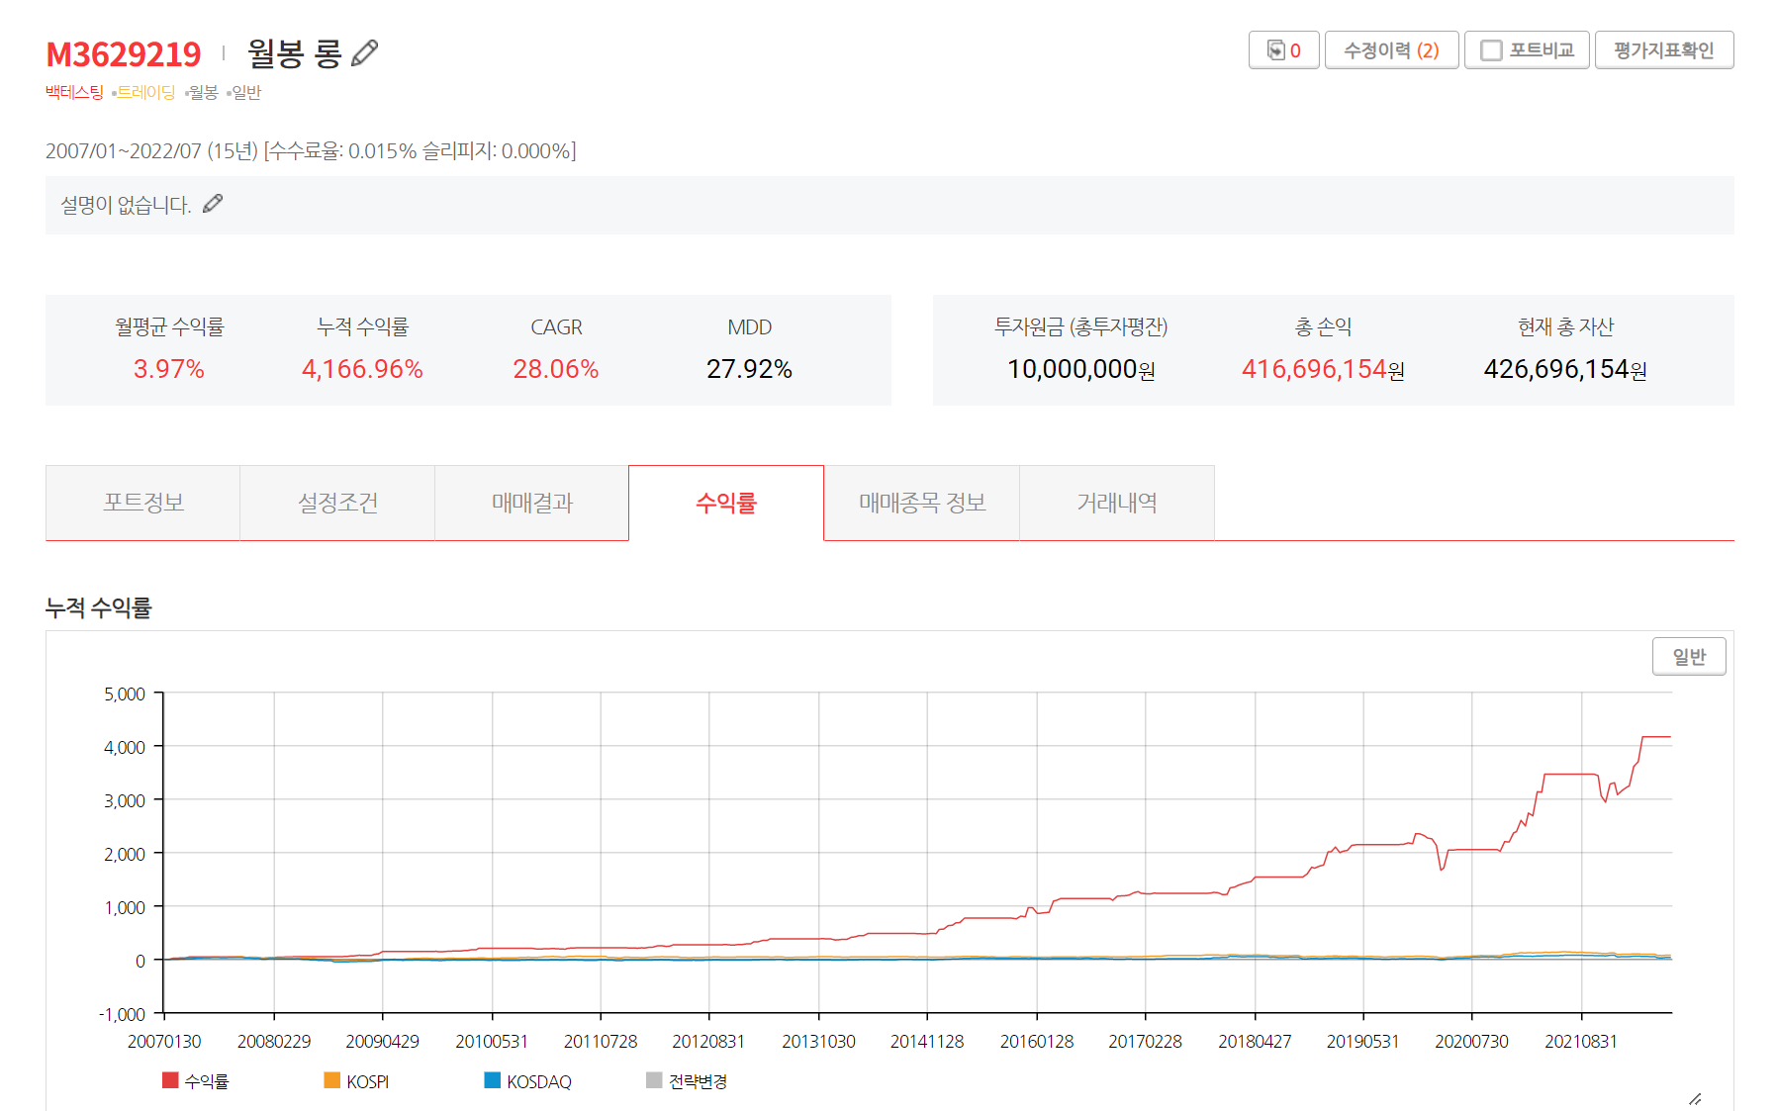Toggle the red 수익률 legend swatch
The height and width of the screenshot is (1111, 1776).
170,1080
